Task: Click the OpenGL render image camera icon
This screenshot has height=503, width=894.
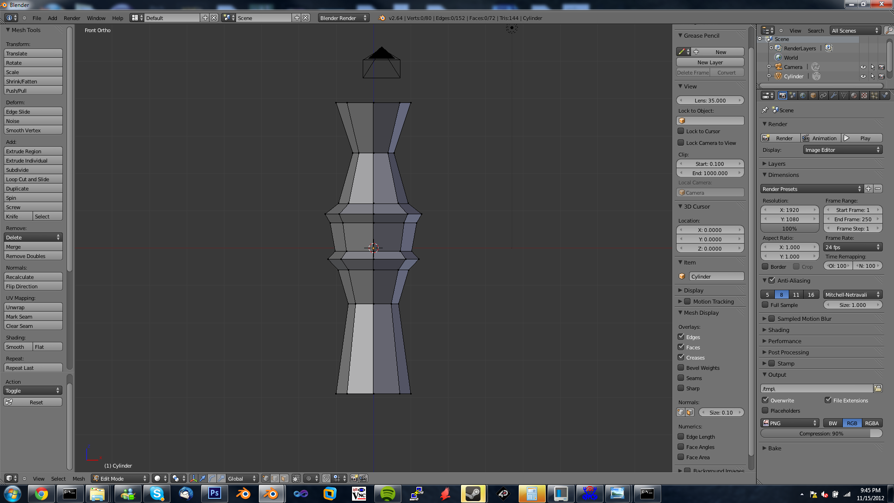Action: 354,478
